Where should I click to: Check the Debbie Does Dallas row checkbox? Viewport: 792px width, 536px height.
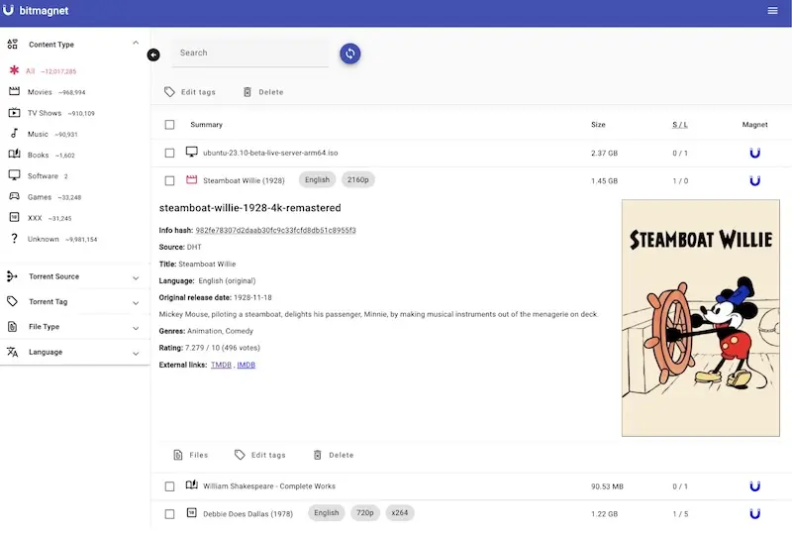169,514
